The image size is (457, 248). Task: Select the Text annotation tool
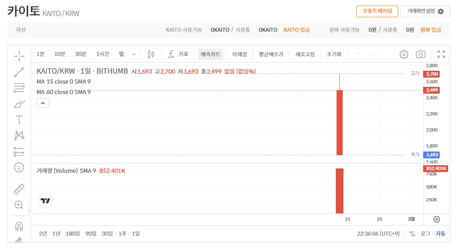(19, 120)
